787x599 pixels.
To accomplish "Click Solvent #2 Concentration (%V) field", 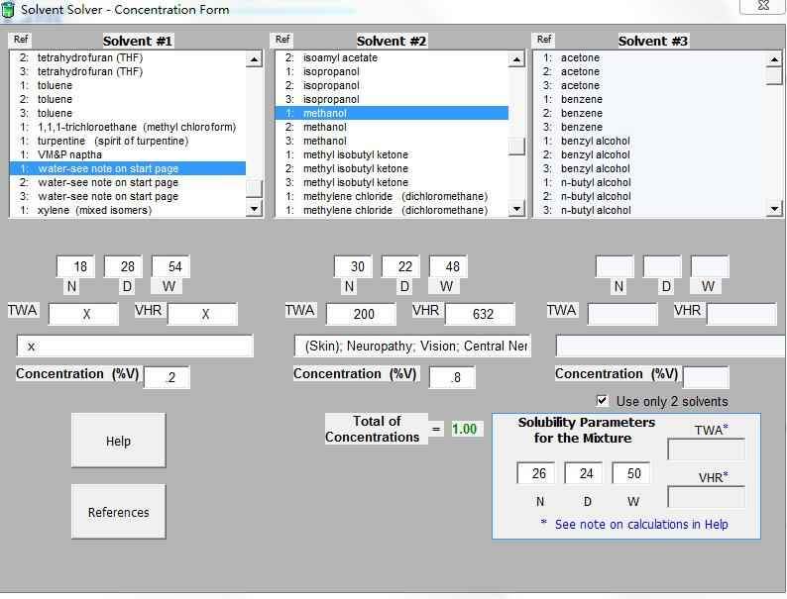I will (x=451, y=377).
